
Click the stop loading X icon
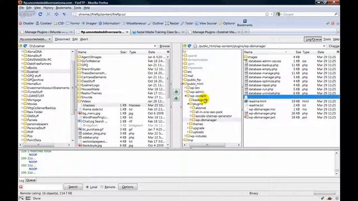pos(49,14)
